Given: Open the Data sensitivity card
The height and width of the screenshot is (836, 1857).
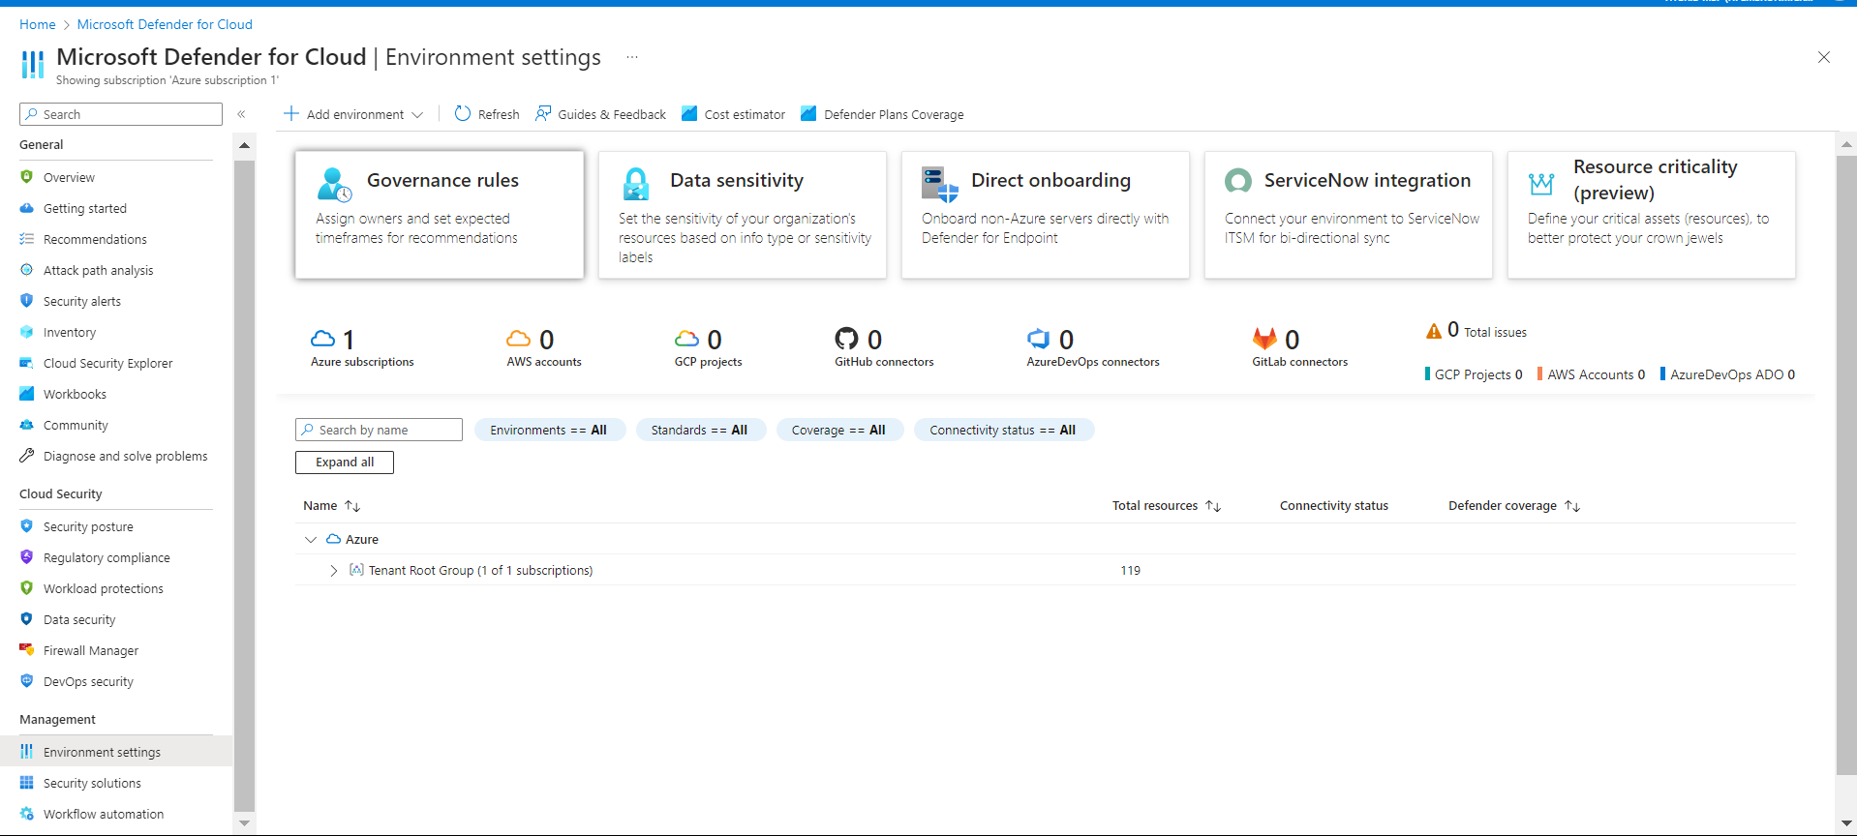Looking at the screenshot, I should [743, 215].
